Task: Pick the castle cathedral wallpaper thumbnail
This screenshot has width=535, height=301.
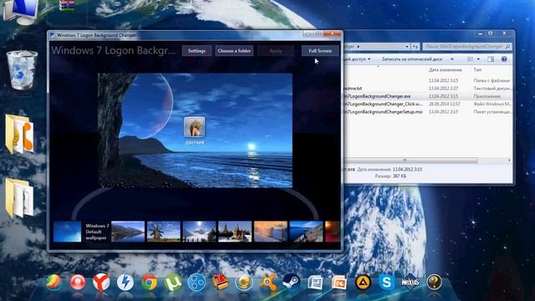Action: tap(235, 232)
